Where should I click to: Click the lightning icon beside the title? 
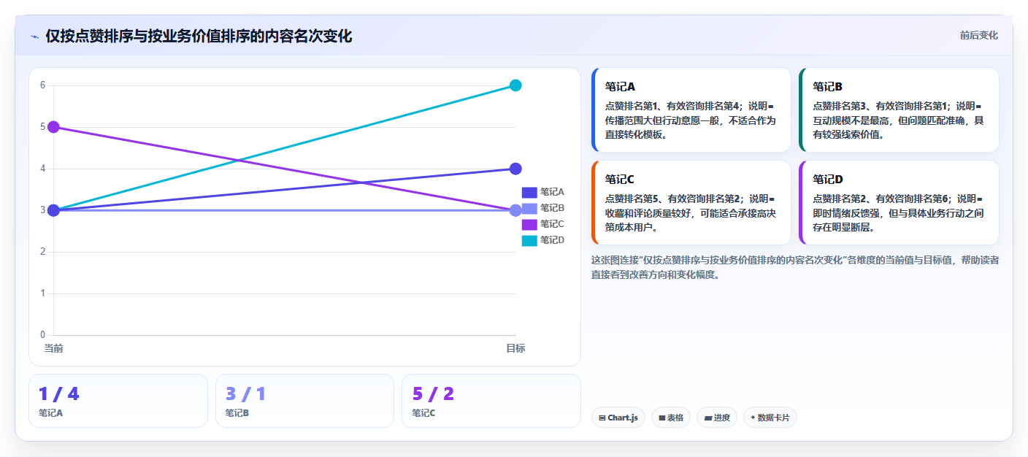[x=35, y=36]
